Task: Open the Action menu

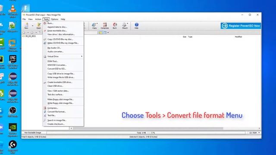Action: (x=38, y=19)
